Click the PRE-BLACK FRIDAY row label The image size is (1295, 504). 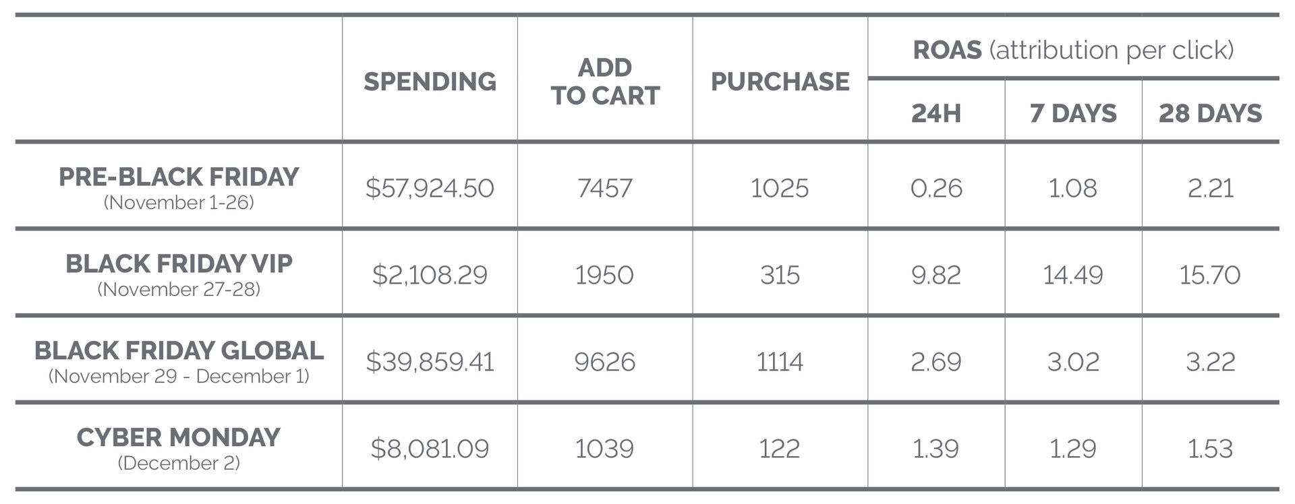click(x=179, y=177)
